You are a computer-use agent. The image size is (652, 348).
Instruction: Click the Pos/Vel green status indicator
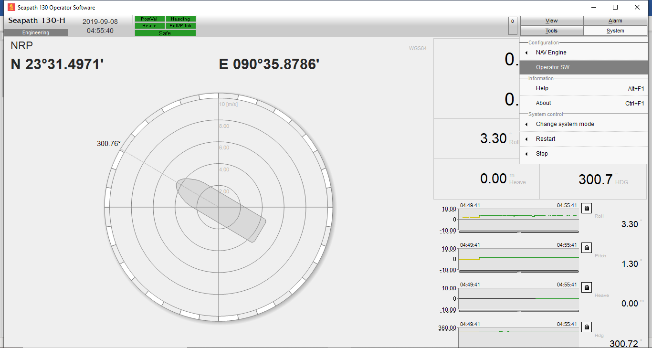(x=149, y=19)
